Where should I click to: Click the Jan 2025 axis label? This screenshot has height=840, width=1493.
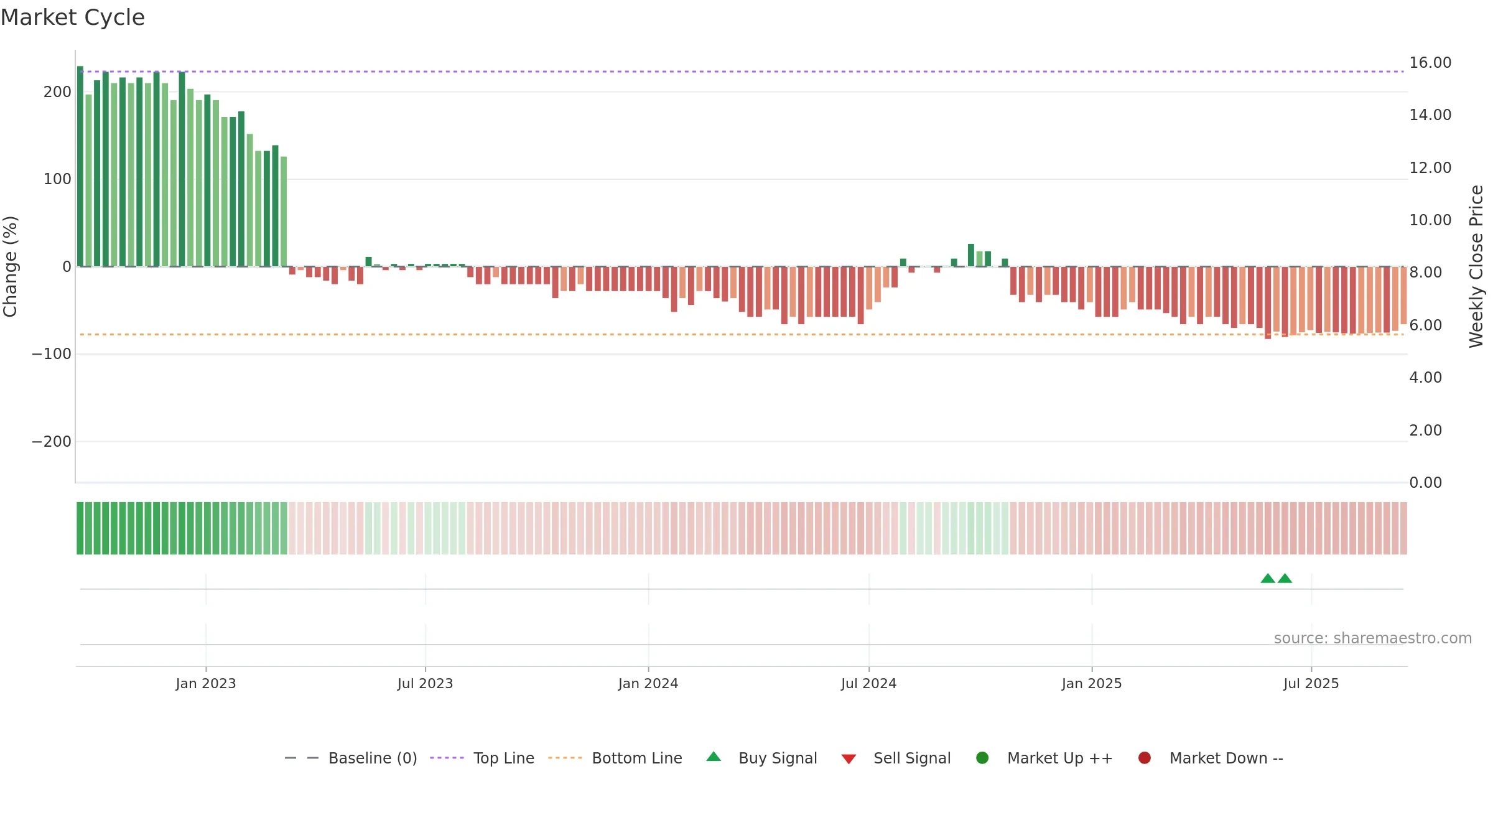pyautogui.click(x=1092, y=684)
